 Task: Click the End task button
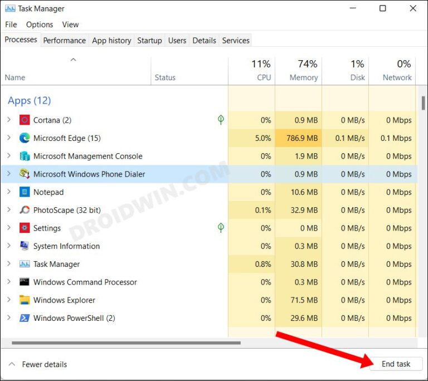(x=396, y=364)
